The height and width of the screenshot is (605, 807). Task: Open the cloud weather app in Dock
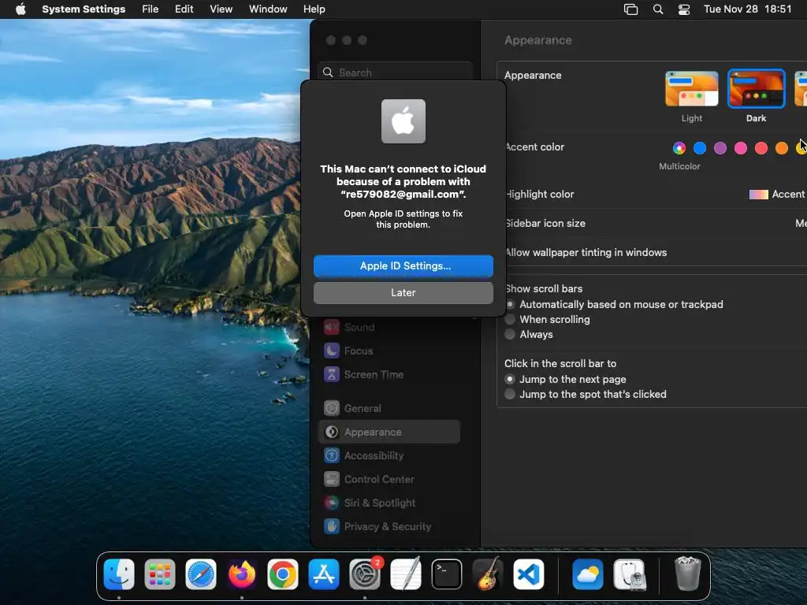click(x=588, y=574)
